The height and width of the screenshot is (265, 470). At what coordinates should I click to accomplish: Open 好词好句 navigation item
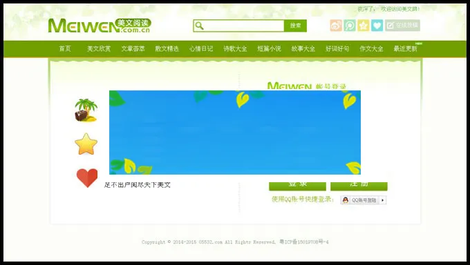coord(337,48)
